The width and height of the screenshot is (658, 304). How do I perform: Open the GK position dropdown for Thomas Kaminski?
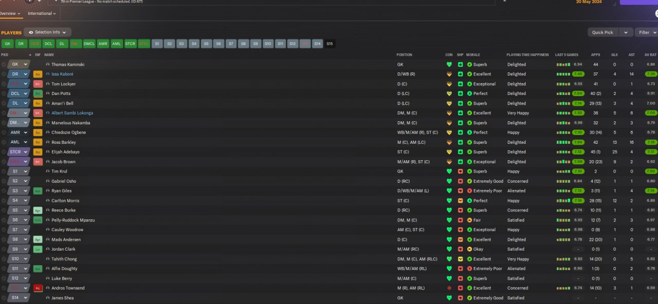[x=19, y=65]
